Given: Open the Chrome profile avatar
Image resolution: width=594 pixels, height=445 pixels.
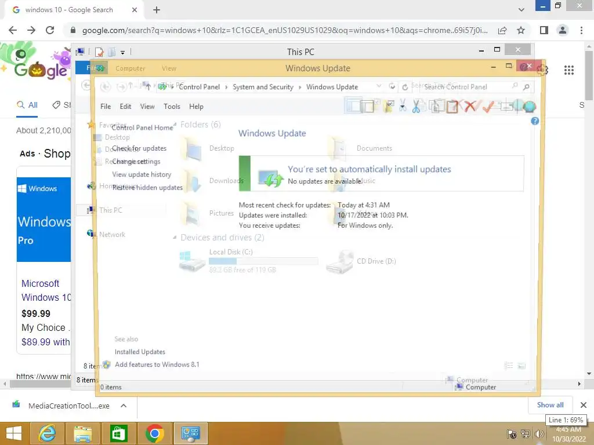Looking at the screenshot, I should [x=563, y=30].
